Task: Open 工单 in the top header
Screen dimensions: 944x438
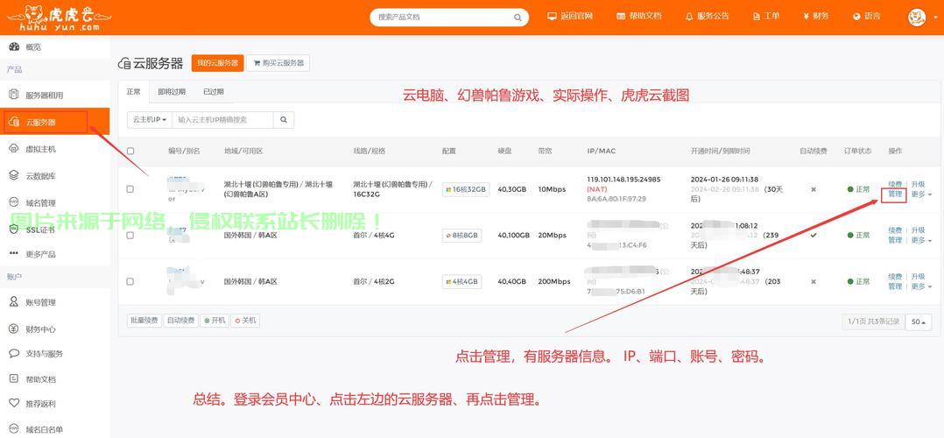Action: coord(765,17)
